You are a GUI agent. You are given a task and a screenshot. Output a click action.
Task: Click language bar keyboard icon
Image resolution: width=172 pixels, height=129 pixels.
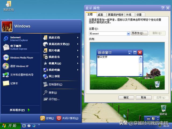point(148,119)
